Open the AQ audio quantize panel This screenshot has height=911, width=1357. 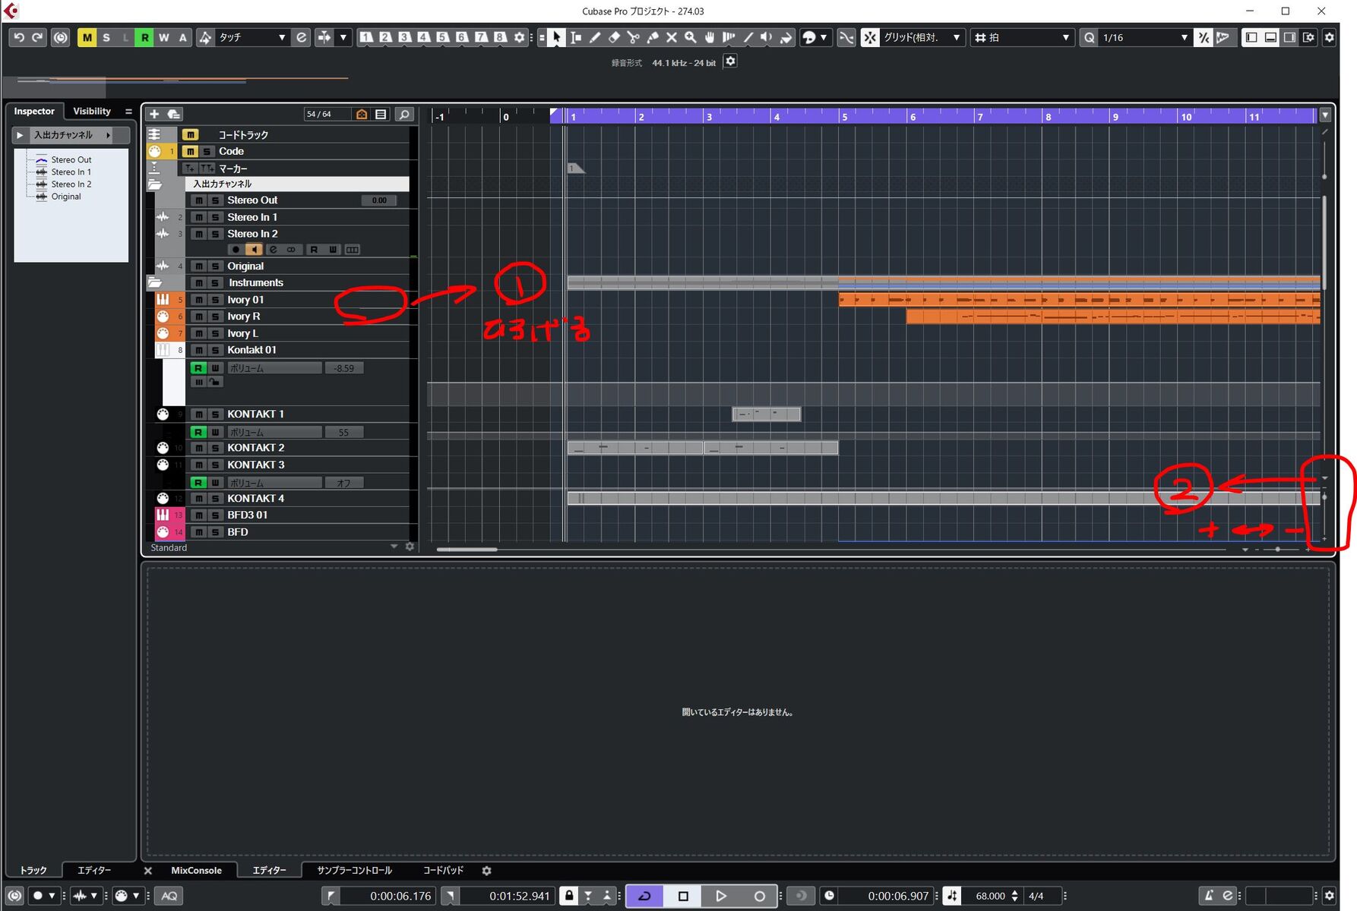(x=169, y=896)
